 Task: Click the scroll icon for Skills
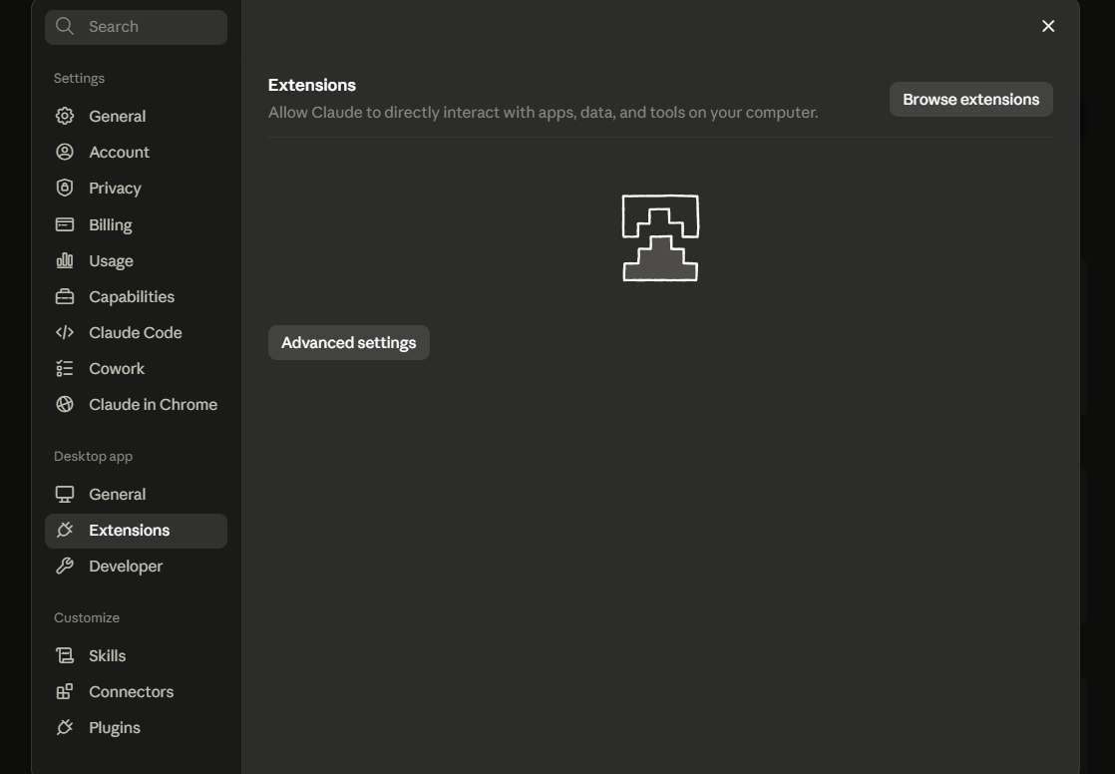pyautogui.click(x=65, y=655)
